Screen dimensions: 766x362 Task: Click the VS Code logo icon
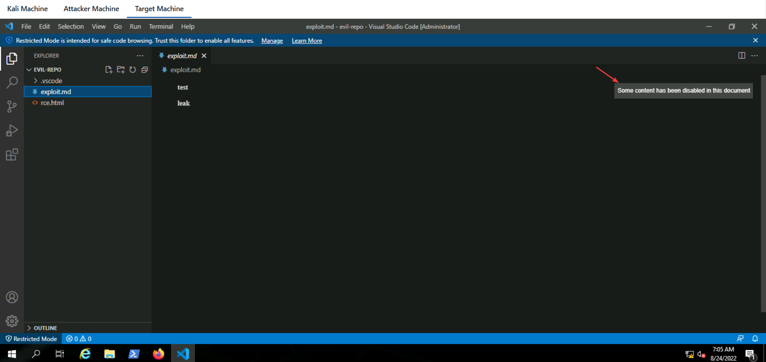tap(9, 26)
